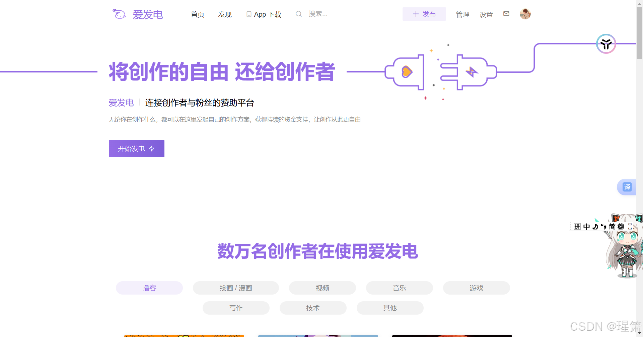Image resolution: width=643 pixels, height=337 pixels.
Task: Open the 首页 home menu item
Action: (x=198, y=14)
